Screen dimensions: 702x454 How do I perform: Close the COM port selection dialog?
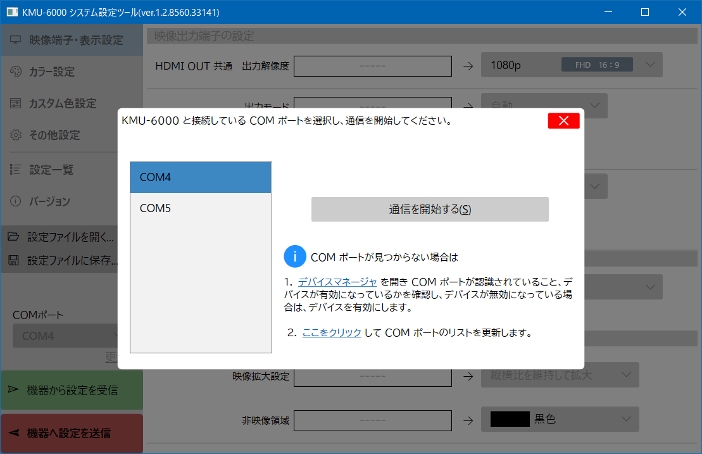563,121
